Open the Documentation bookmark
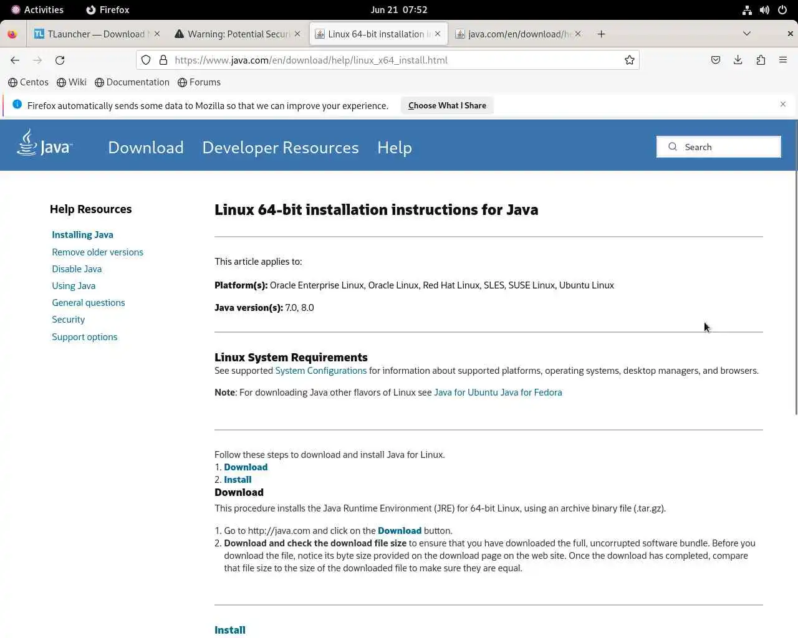798x638 pixels. [x=132, y=82]
